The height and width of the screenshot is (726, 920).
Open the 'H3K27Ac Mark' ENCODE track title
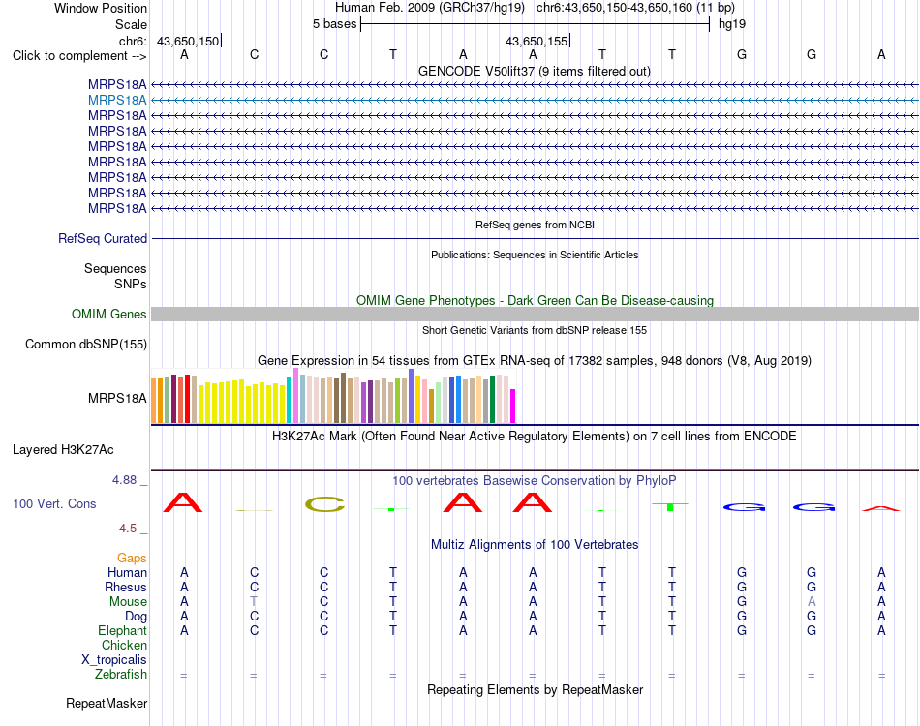[x=535, y=437]
